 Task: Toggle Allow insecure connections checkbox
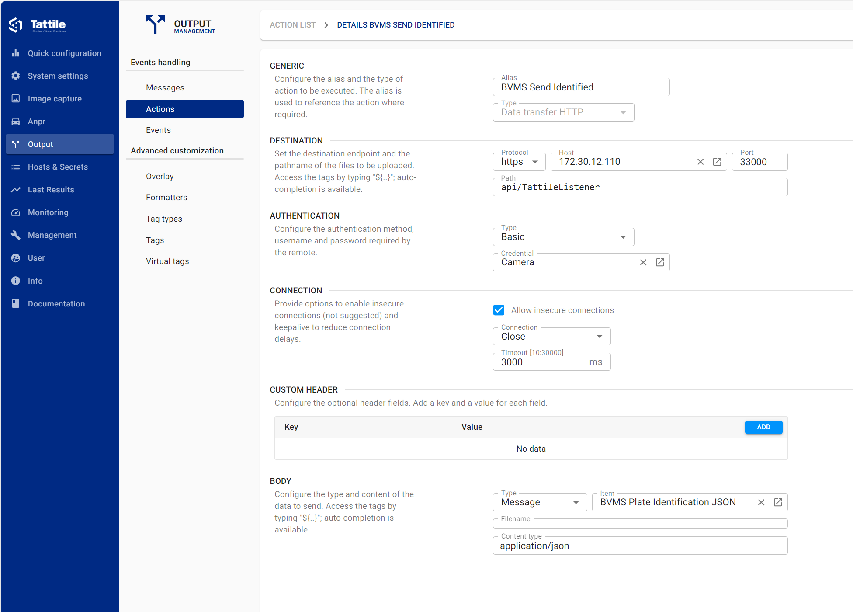(x=499, y=310)
